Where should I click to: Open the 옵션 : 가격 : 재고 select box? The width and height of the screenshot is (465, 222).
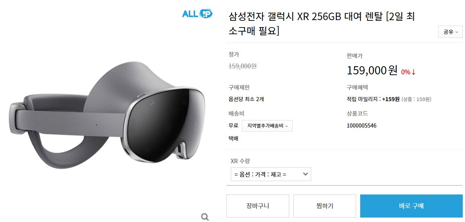(x=271, y=174)
